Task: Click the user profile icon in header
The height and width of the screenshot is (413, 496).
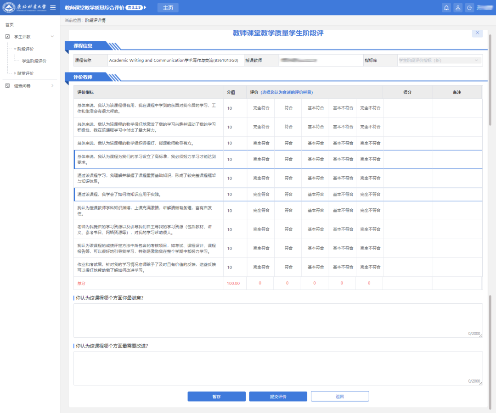Action: (x=457, y=8)
